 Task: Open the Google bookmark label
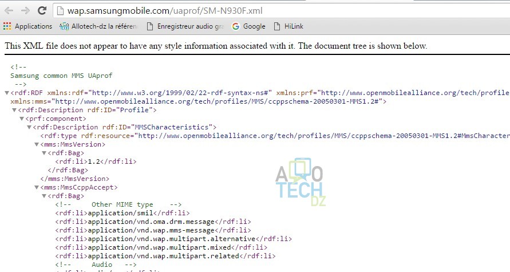254,26
